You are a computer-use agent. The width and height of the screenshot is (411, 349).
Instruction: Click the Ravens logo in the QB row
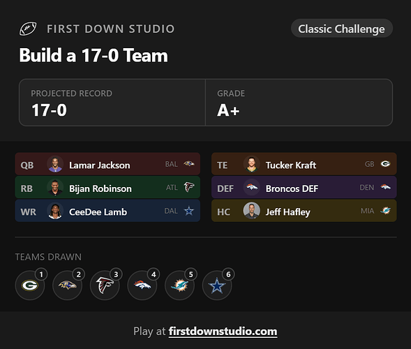pos(188,164)
